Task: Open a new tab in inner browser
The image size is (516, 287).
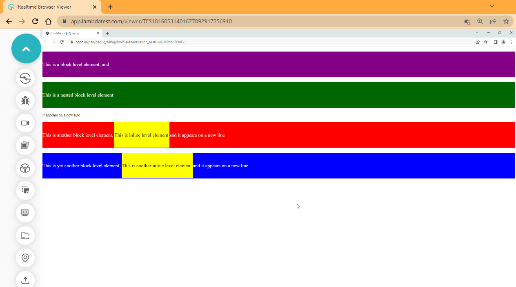Action: coord(107,33)
